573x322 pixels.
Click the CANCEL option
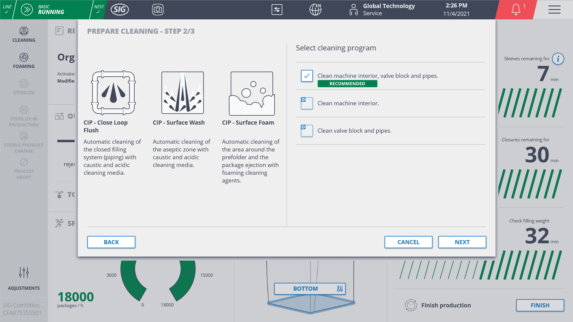[408, 242]
